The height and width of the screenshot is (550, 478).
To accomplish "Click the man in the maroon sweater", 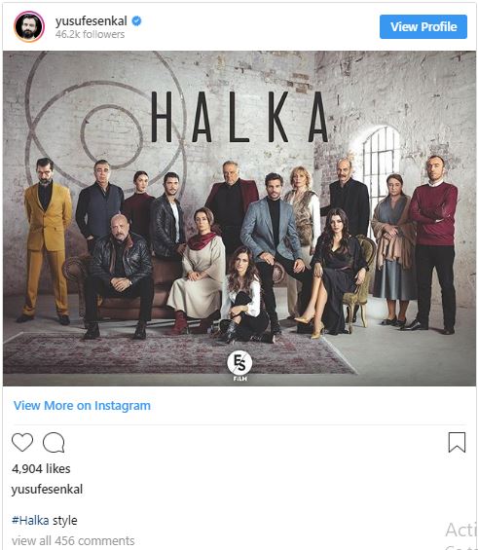I will (432, 244).
